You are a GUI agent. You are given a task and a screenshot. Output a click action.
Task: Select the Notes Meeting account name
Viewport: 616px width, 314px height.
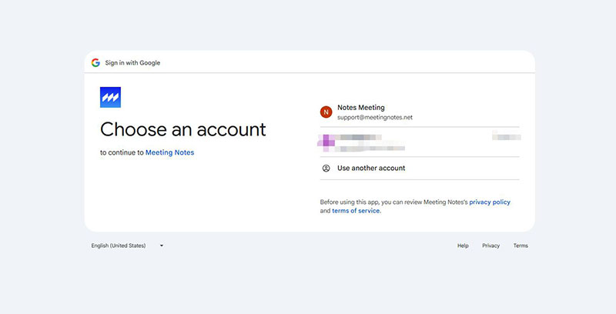pos(360,108)
